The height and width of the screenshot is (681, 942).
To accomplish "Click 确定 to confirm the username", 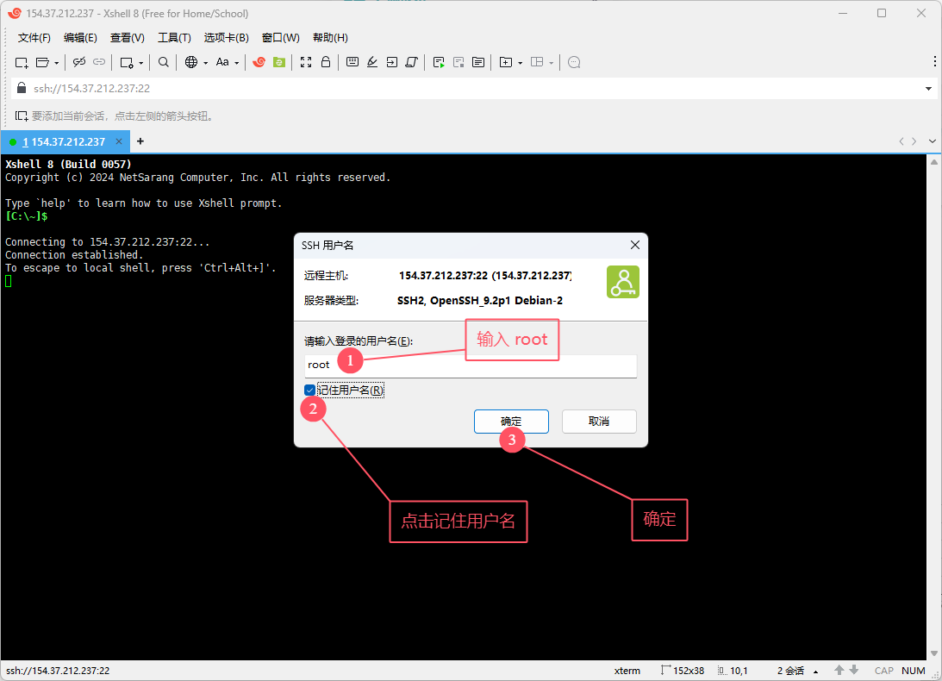I will pyautogui.click(x=511, y=422).
